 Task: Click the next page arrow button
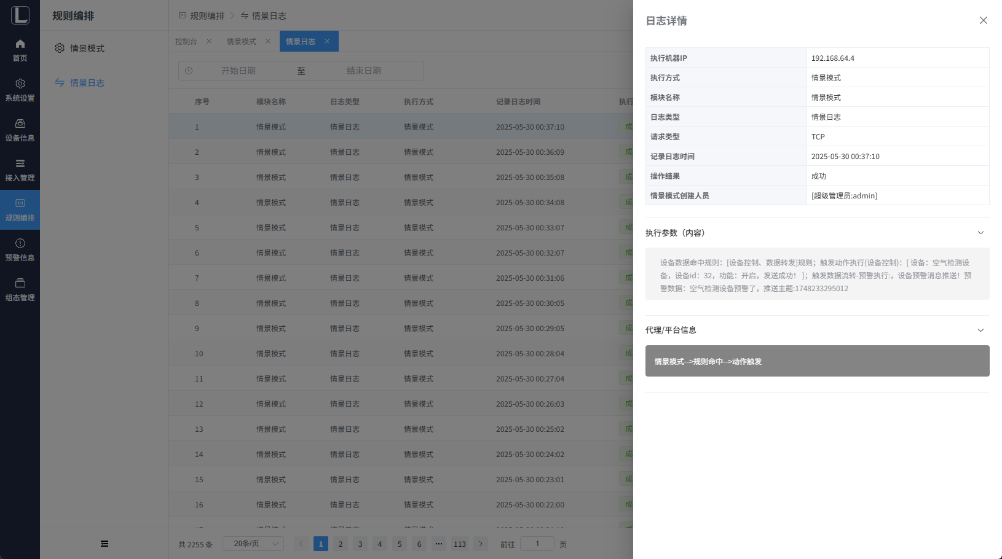click(x=481, y=544)
